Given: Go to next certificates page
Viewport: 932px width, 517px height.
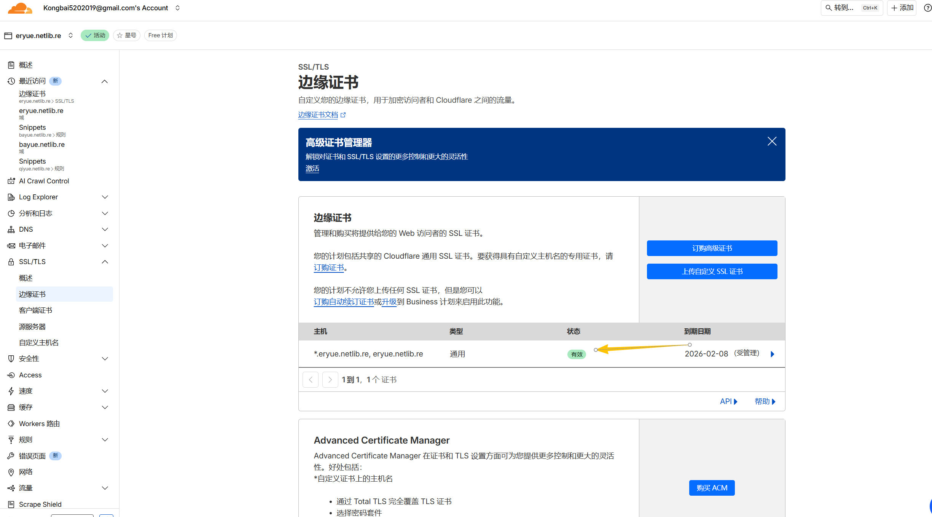Looking at the screenshot, I should (330, 380).
